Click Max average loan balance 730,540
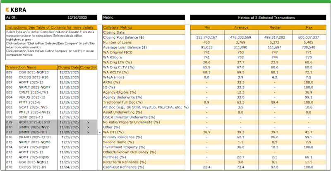Screen dimensions: 331x171 [309, 47]
